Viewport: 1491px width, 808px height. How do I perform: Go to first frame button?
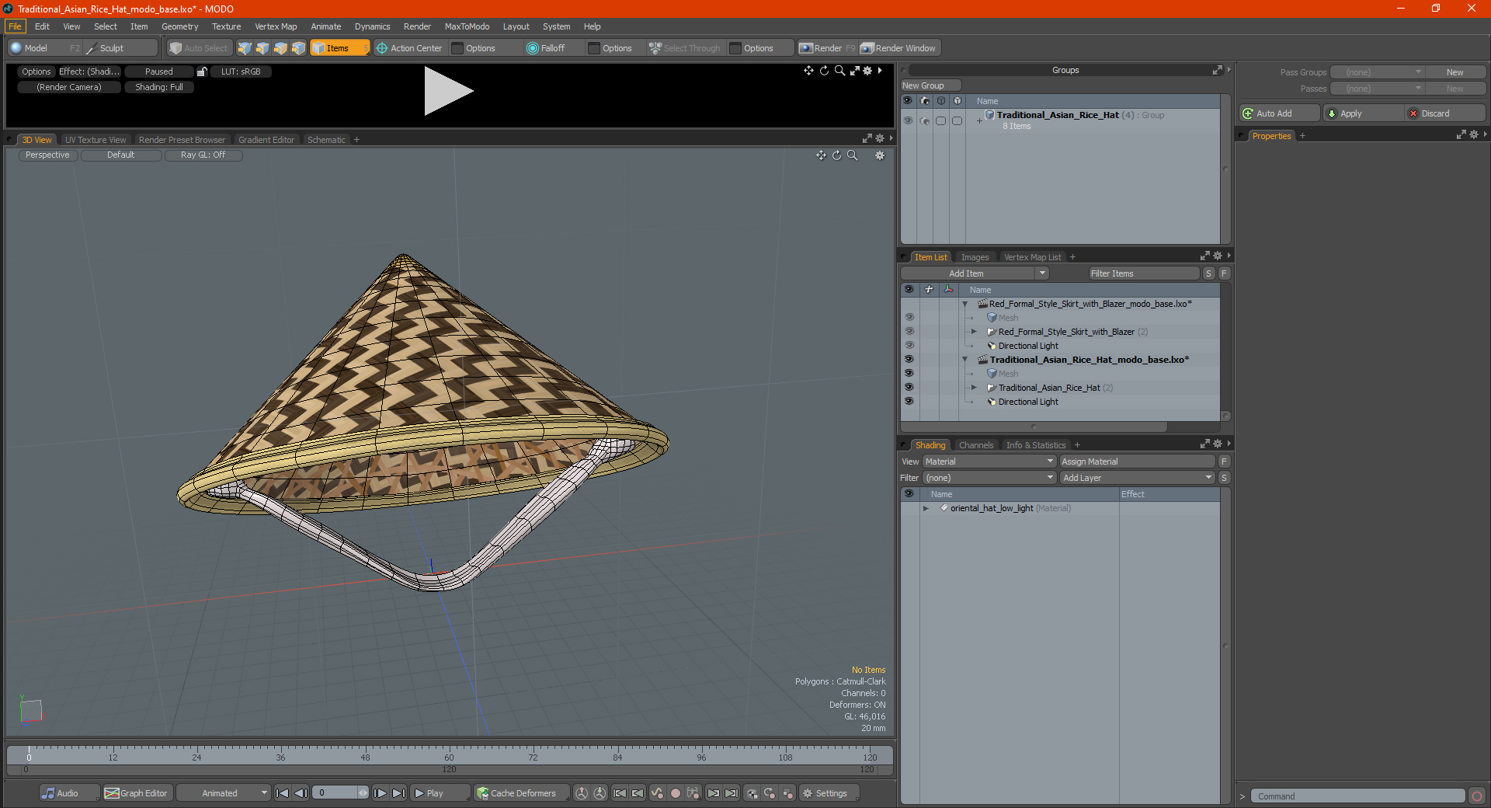pos(283,793)
